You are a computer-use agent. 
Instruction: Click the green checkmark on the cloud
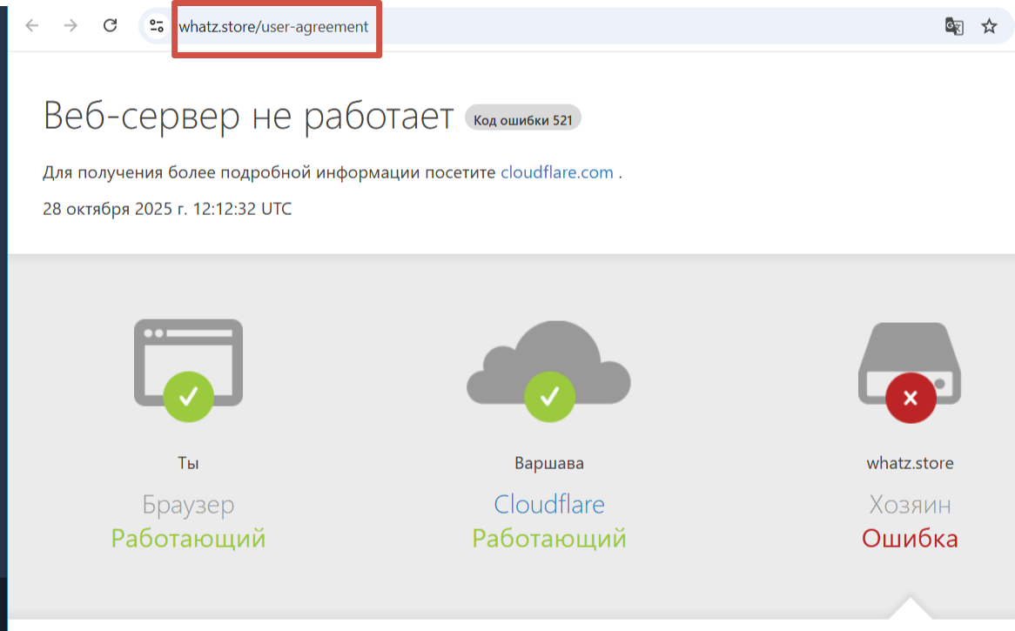tap(549, 398)
